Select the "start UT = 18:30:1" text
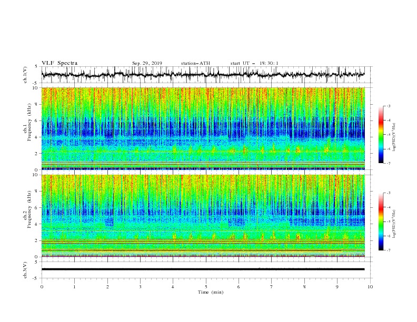 click(254, 63)
